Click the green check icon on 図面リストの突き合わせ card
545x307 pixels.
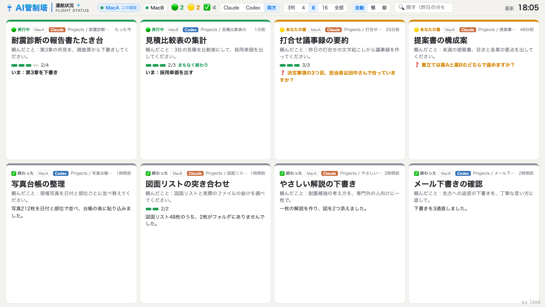148,173
